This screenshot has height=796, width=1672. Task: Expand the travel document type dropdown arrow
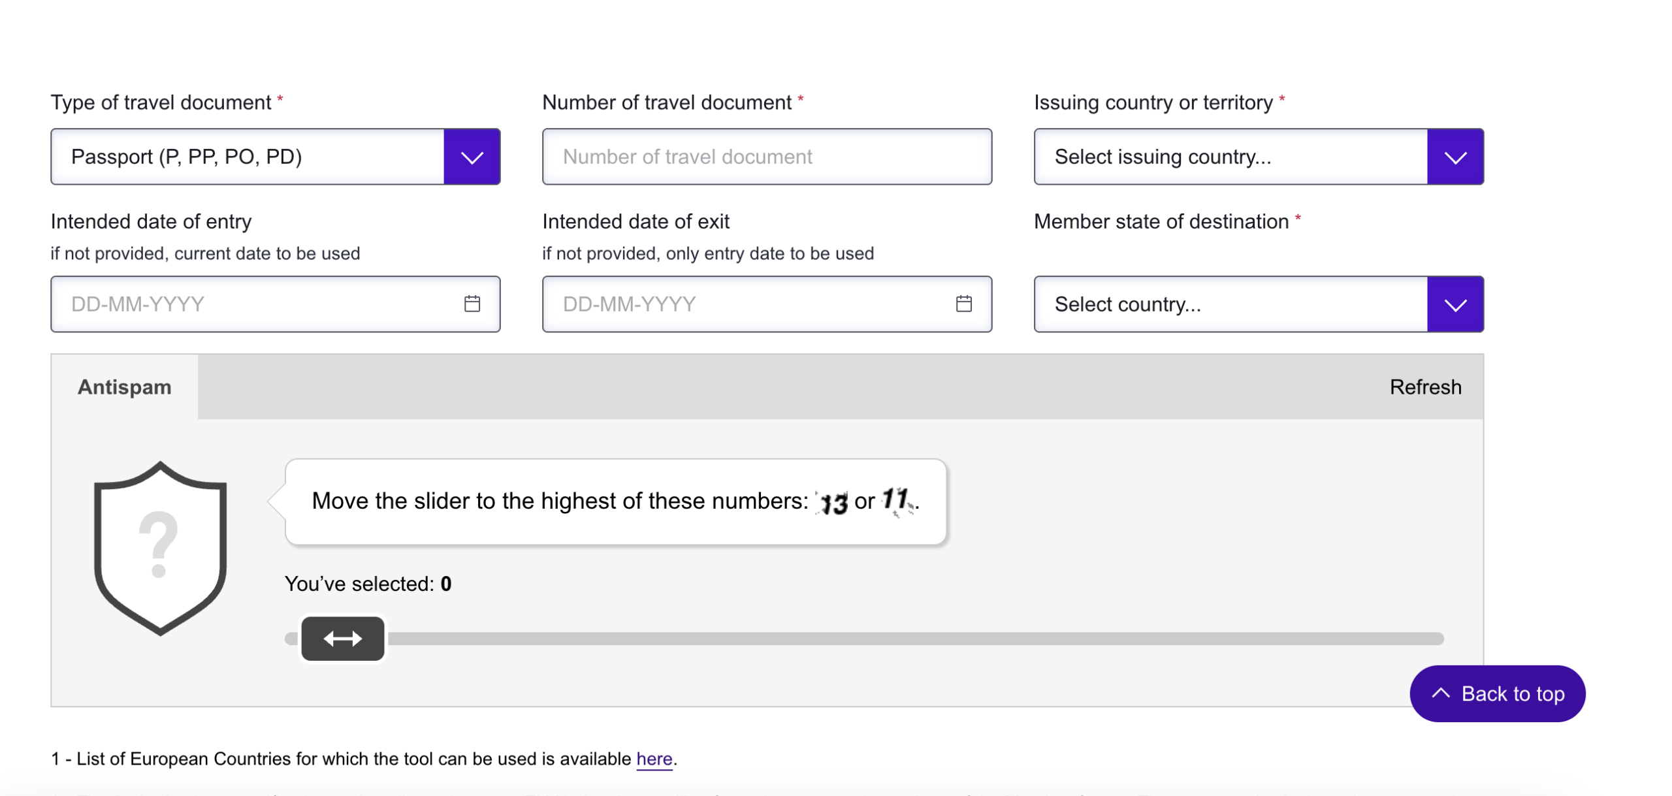pyautogui.click(x=472, y=157)
